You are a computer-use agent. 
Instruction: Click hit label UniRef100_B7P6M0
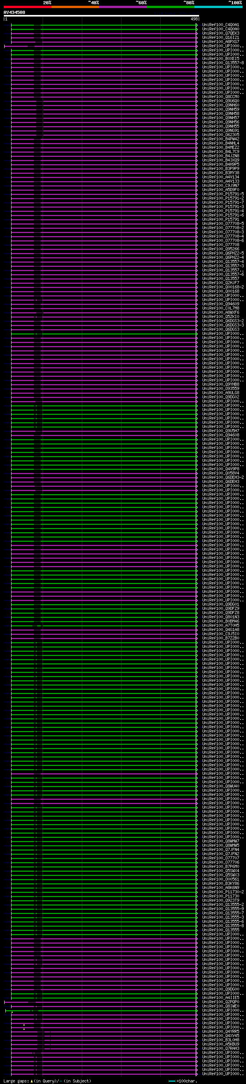click(221, 866)
